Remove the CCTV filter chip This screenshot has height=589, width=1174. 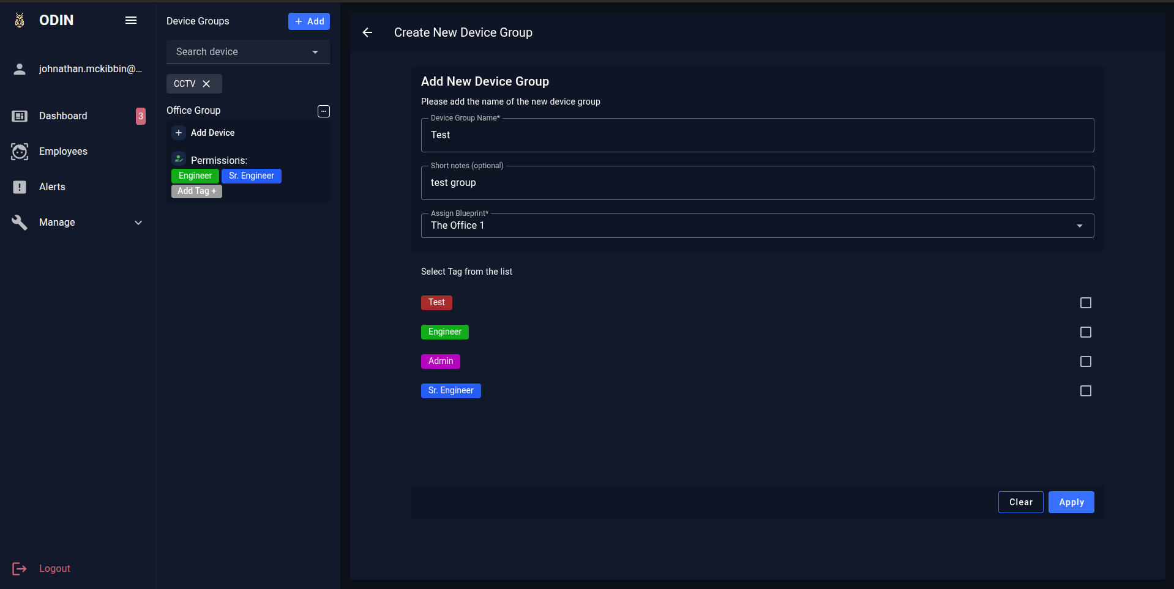click(206, 84)
